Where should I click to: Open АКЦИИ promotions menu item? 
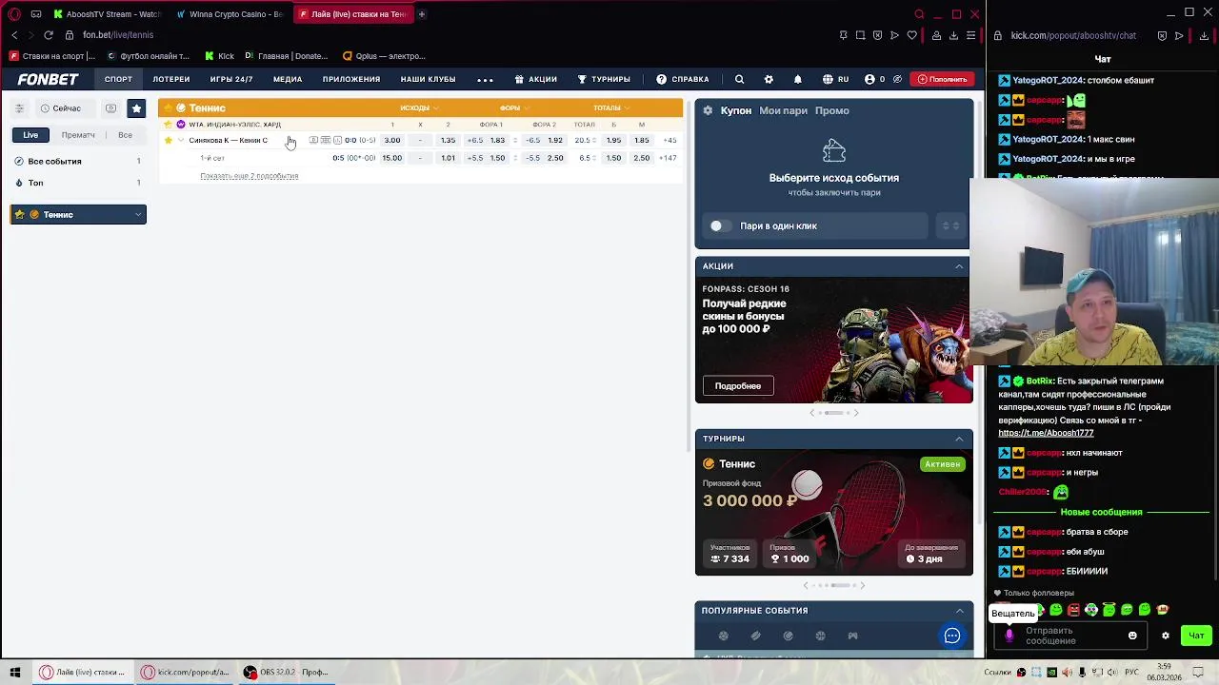coord(536,79)
